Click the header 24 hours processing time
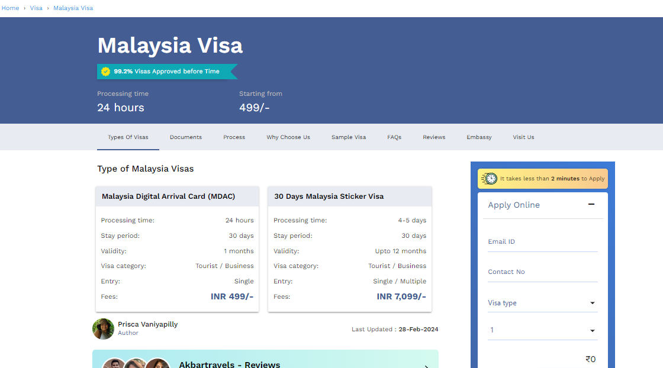The height and width of the screenshot is (368, 663). [x=121, y=108]
